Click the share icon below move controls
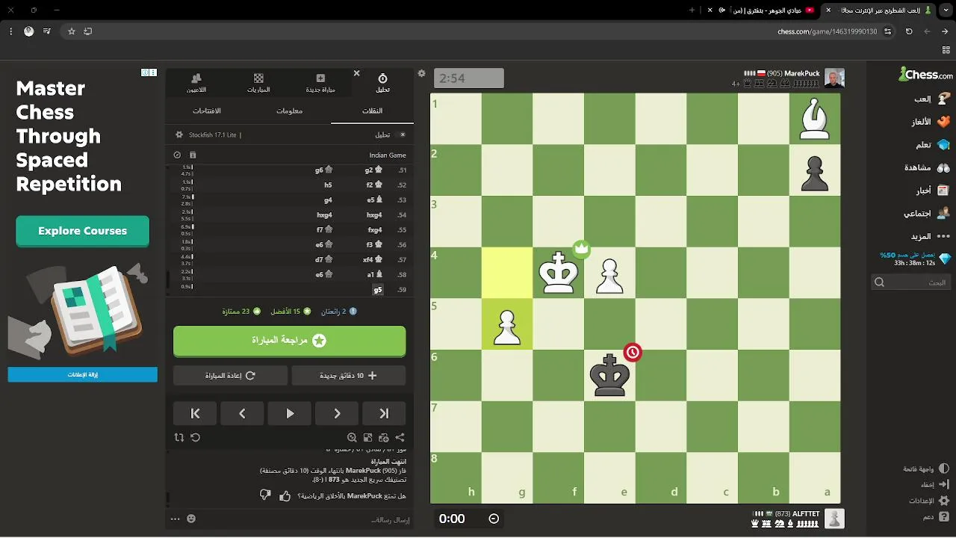 (x=400, y=438)
